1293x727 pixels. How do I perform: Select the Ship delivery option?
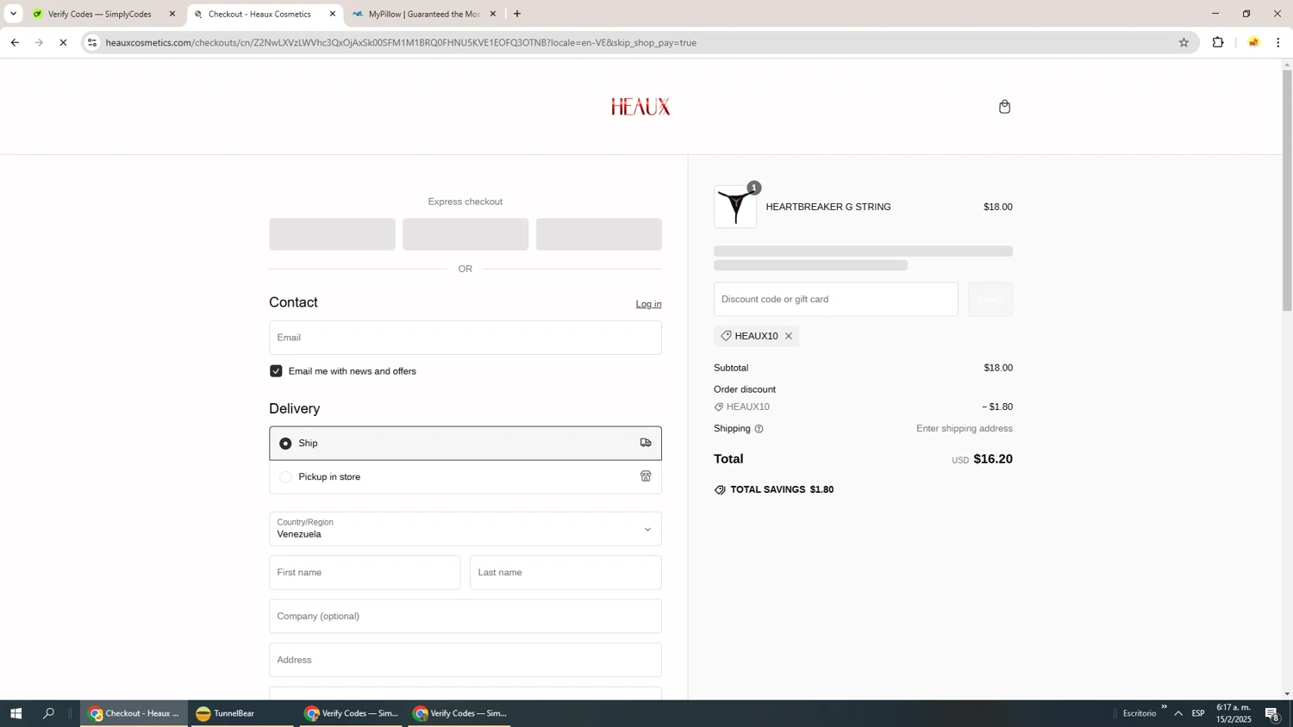pyautogui.click(x=465, y=443)
